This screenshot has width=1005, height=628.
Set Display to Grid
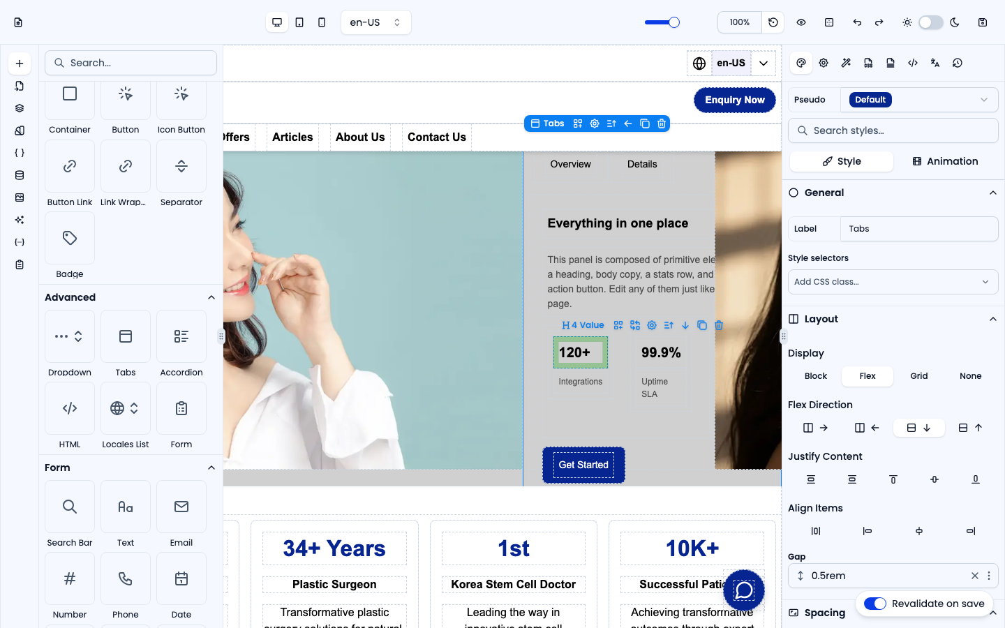click(x=918, y=376)
